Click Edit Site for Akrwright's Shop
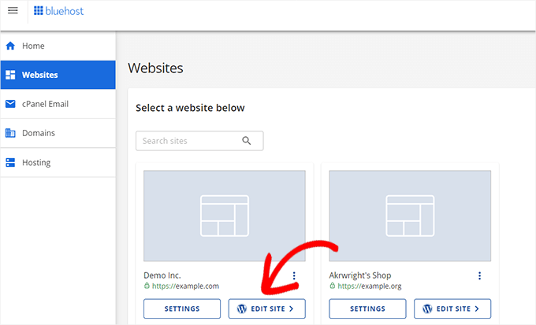This screenshot has width=536, height=325. [452, 308]
